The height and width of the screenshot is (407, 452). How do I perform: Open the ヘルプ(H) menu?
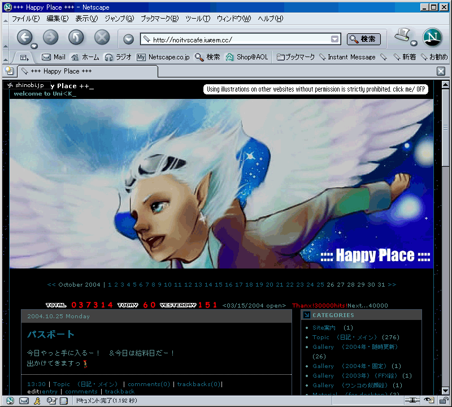[271, 19]
